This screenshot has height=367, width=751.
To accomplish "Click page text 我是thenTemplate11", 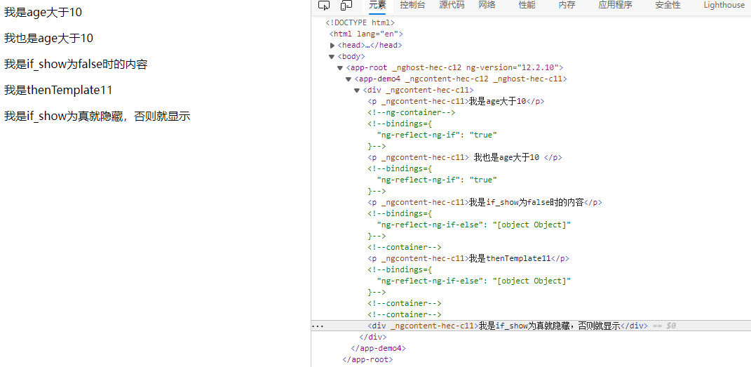I will click(58, 90).
